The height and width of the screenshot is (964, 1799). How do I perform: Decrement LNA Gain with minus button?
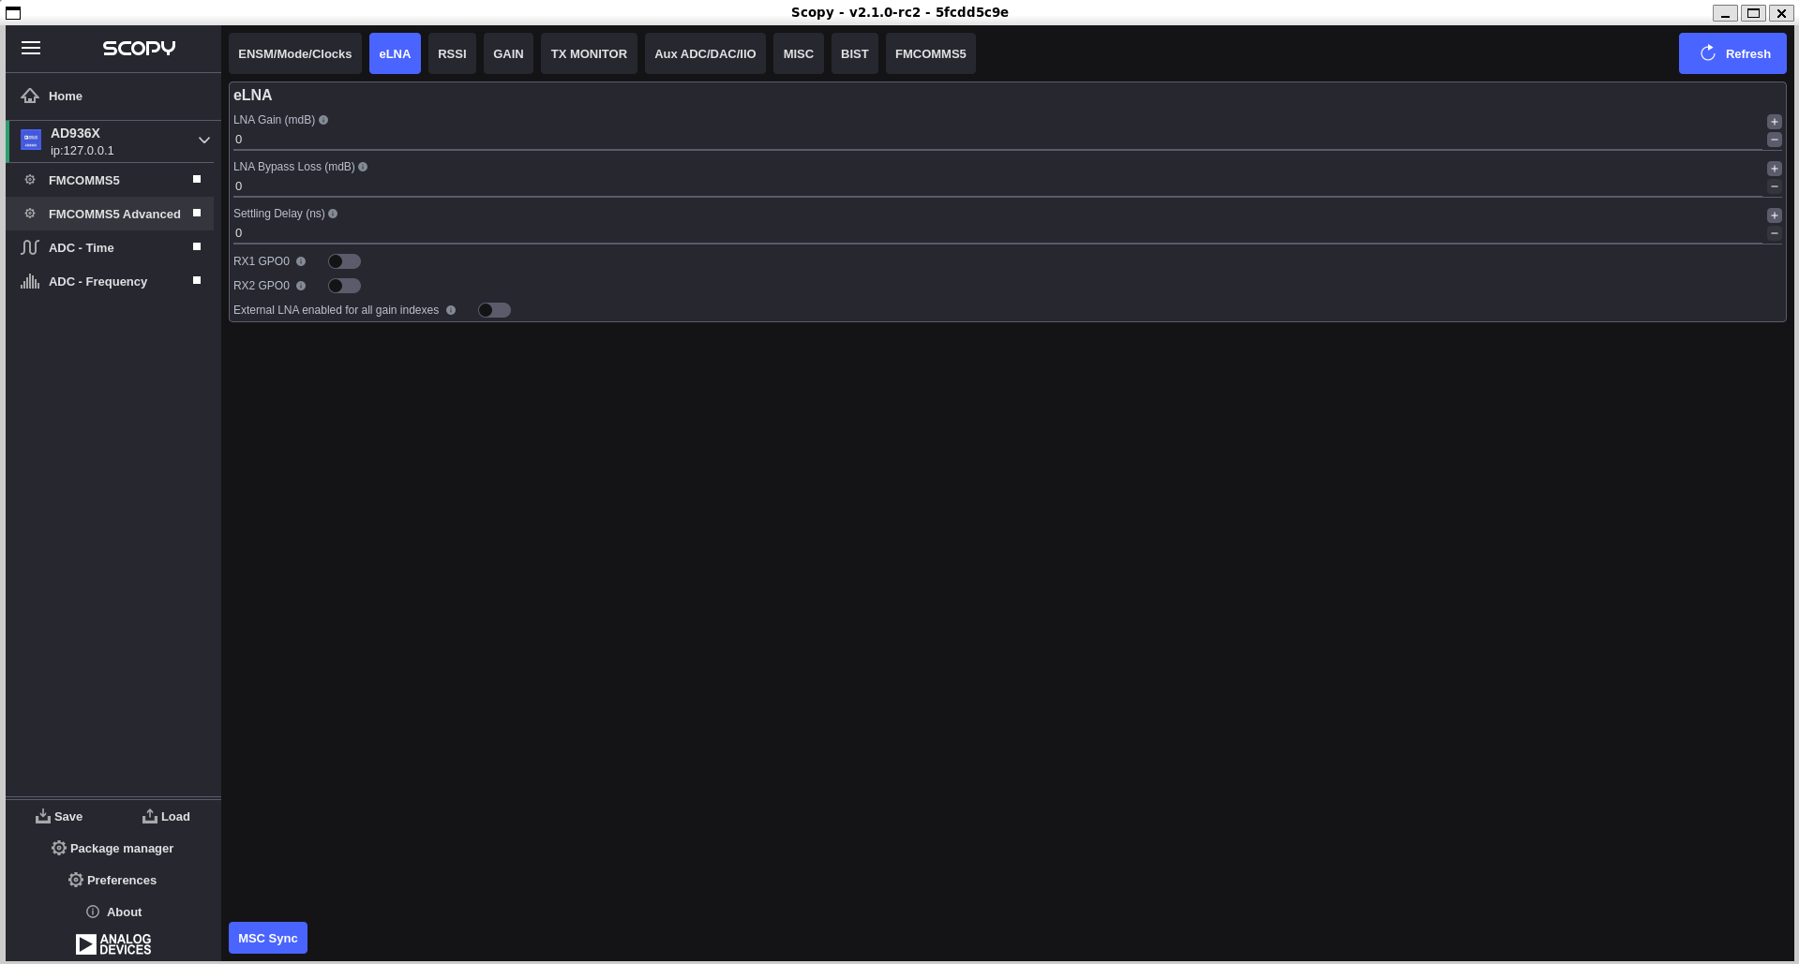(x=1775, y=140)
